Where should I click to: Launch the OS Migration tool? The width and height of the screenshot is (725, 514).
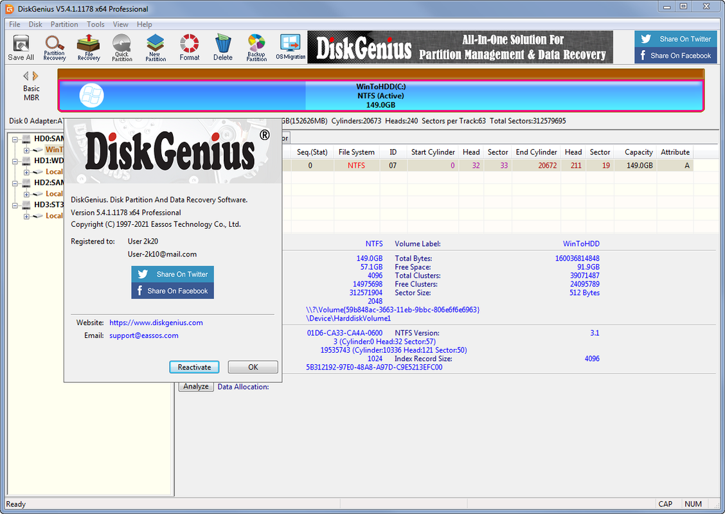291,48
